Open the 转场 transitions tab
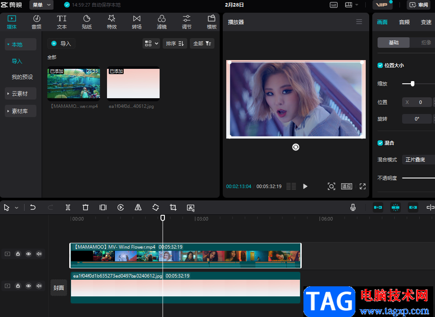The width and height of the screenshot is (435, 317). pos(137,22)
